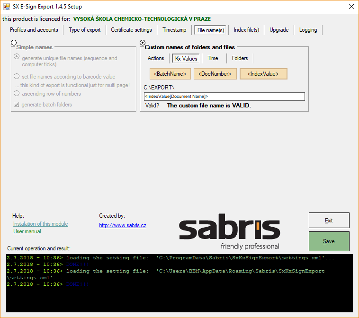
Task: Click the Sabris logo image
Action: (x=229, y=231)
